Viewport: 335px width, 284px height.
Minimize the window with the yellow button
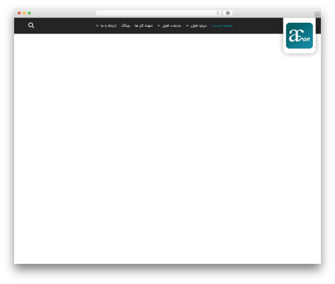coord(24,13)
